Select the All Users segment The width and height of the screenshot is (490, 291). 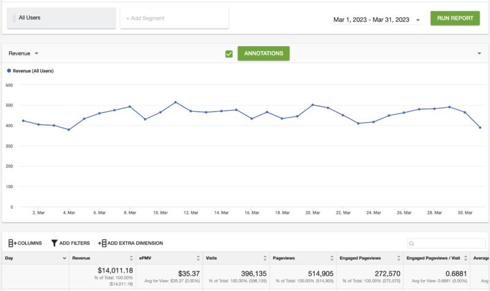click(x=61, y=18)
